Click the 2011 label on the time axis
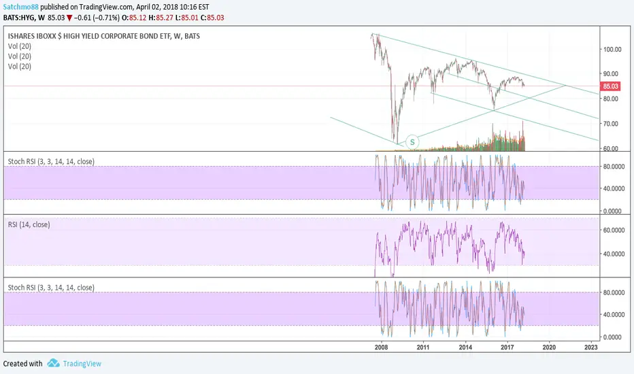Image resolution: width=634 pixels, height=374 pixels. click(x=423, y=347)
